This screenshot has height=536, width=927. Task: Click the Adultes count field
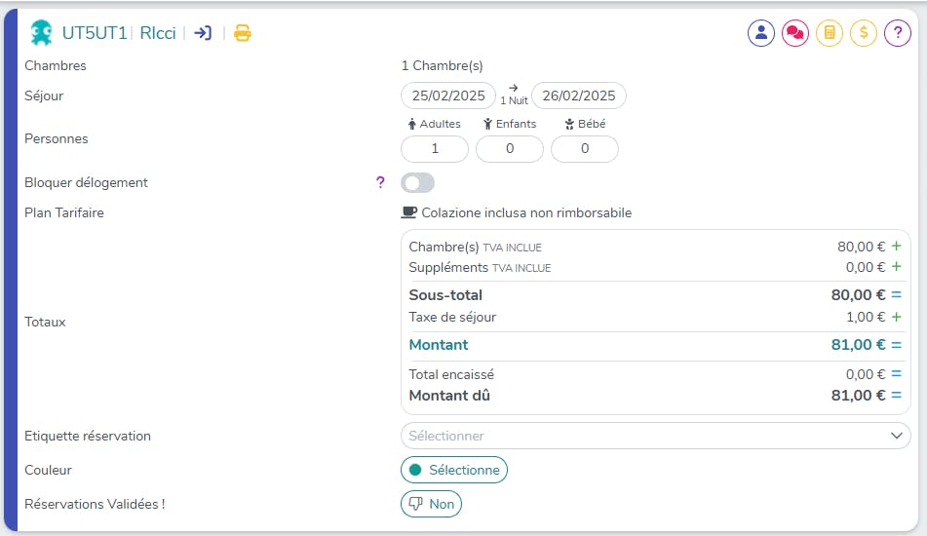435,149
